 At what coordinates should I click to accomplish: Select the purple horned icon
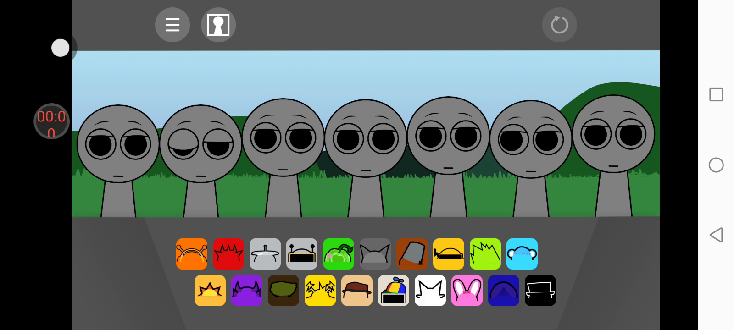[247, 291]
